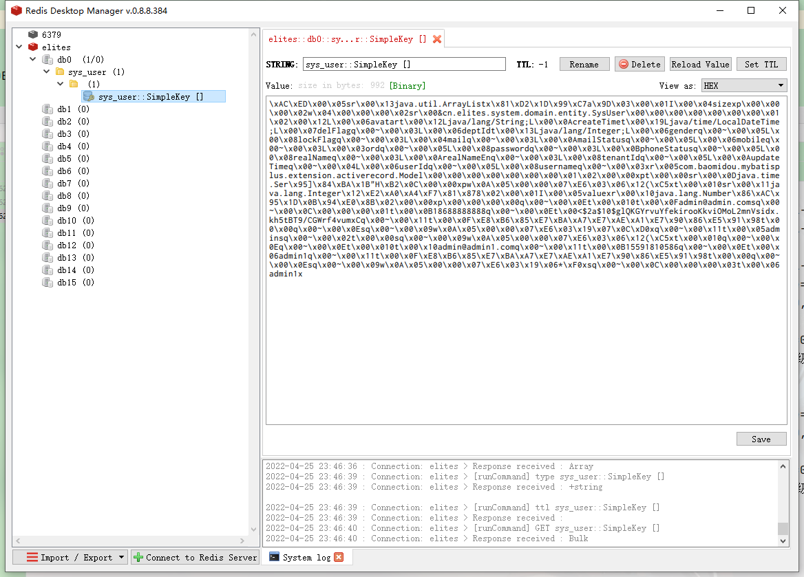Click the db13 database icon
The height and width of the screenshot is (577, 804).
pos(47,257)
